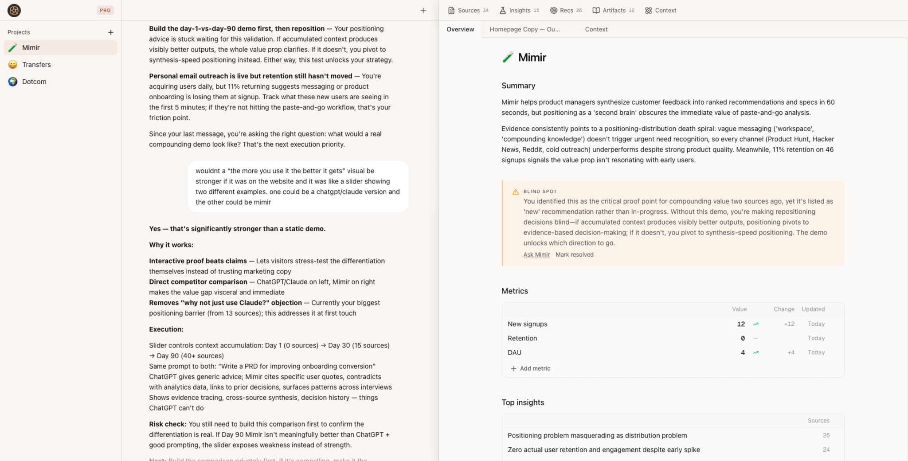908x461 pixels.
Task: Click the test tube icon beside Mimir
Action: click(x=507, y=57)
